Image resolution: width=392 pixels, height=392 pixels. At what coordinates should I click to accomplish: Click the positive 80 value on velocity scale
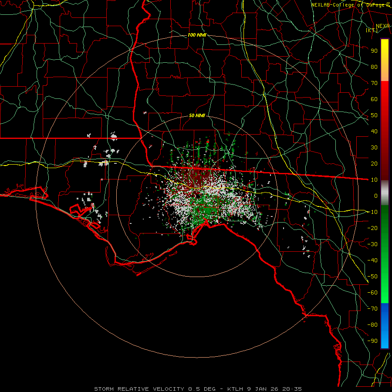pos(374,67)
